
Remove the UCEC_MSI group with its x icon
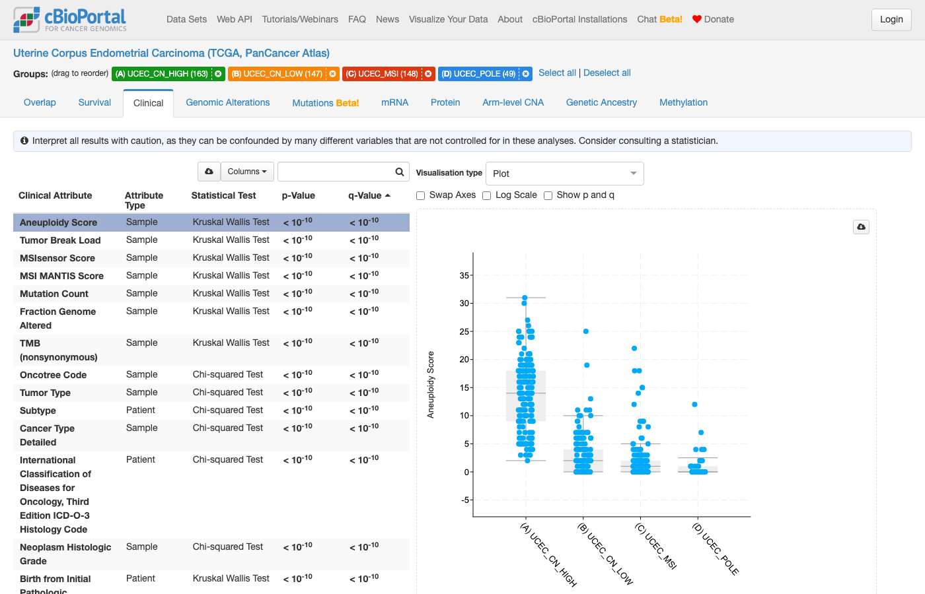pyautogui.click(x=428, y=74)
